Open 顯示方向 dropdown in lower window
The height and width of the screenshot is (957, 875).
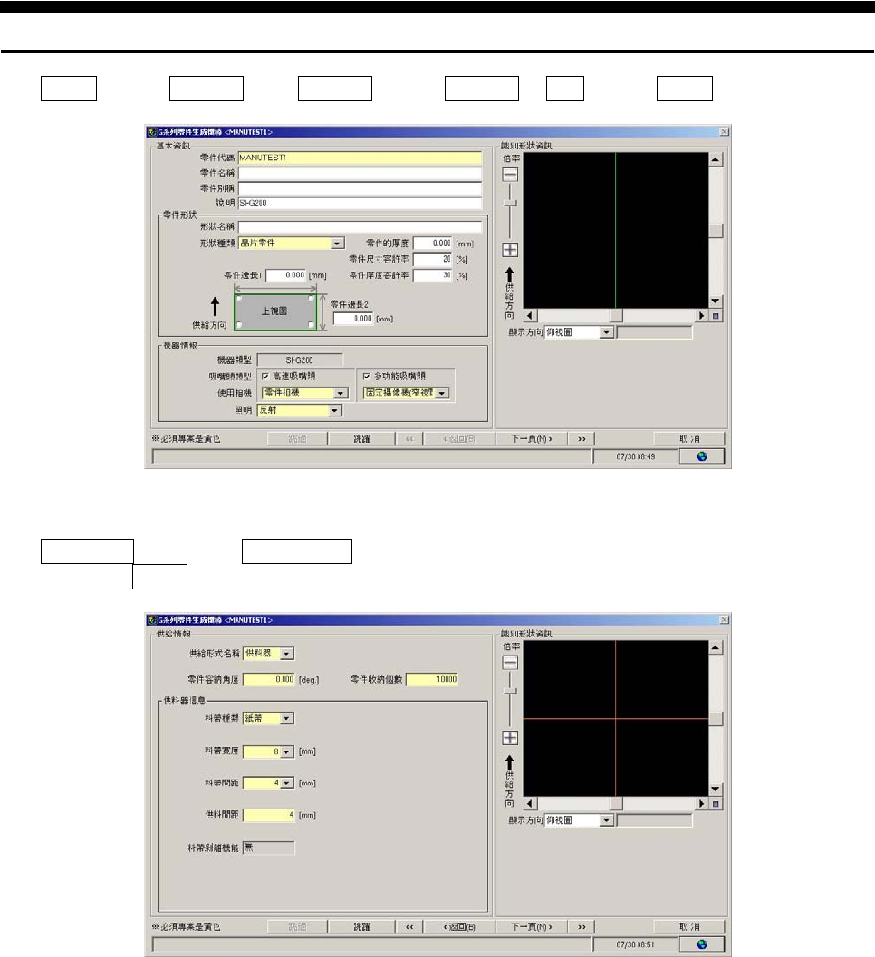coord(606,821)
